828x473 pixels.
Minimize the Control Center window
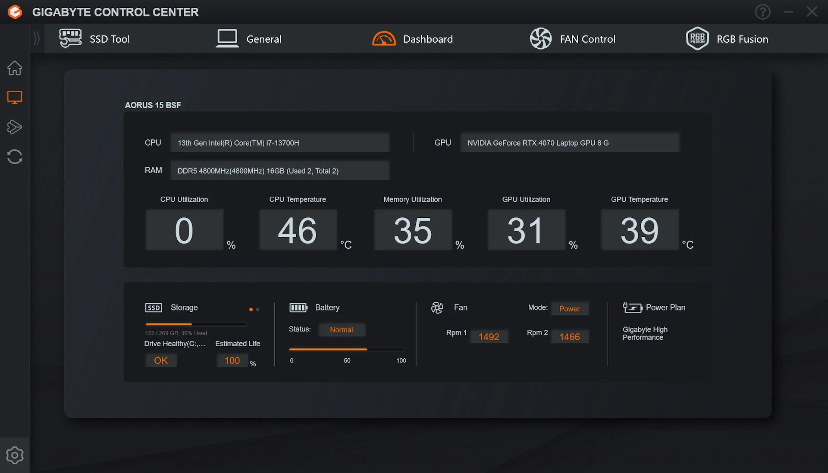788,12
